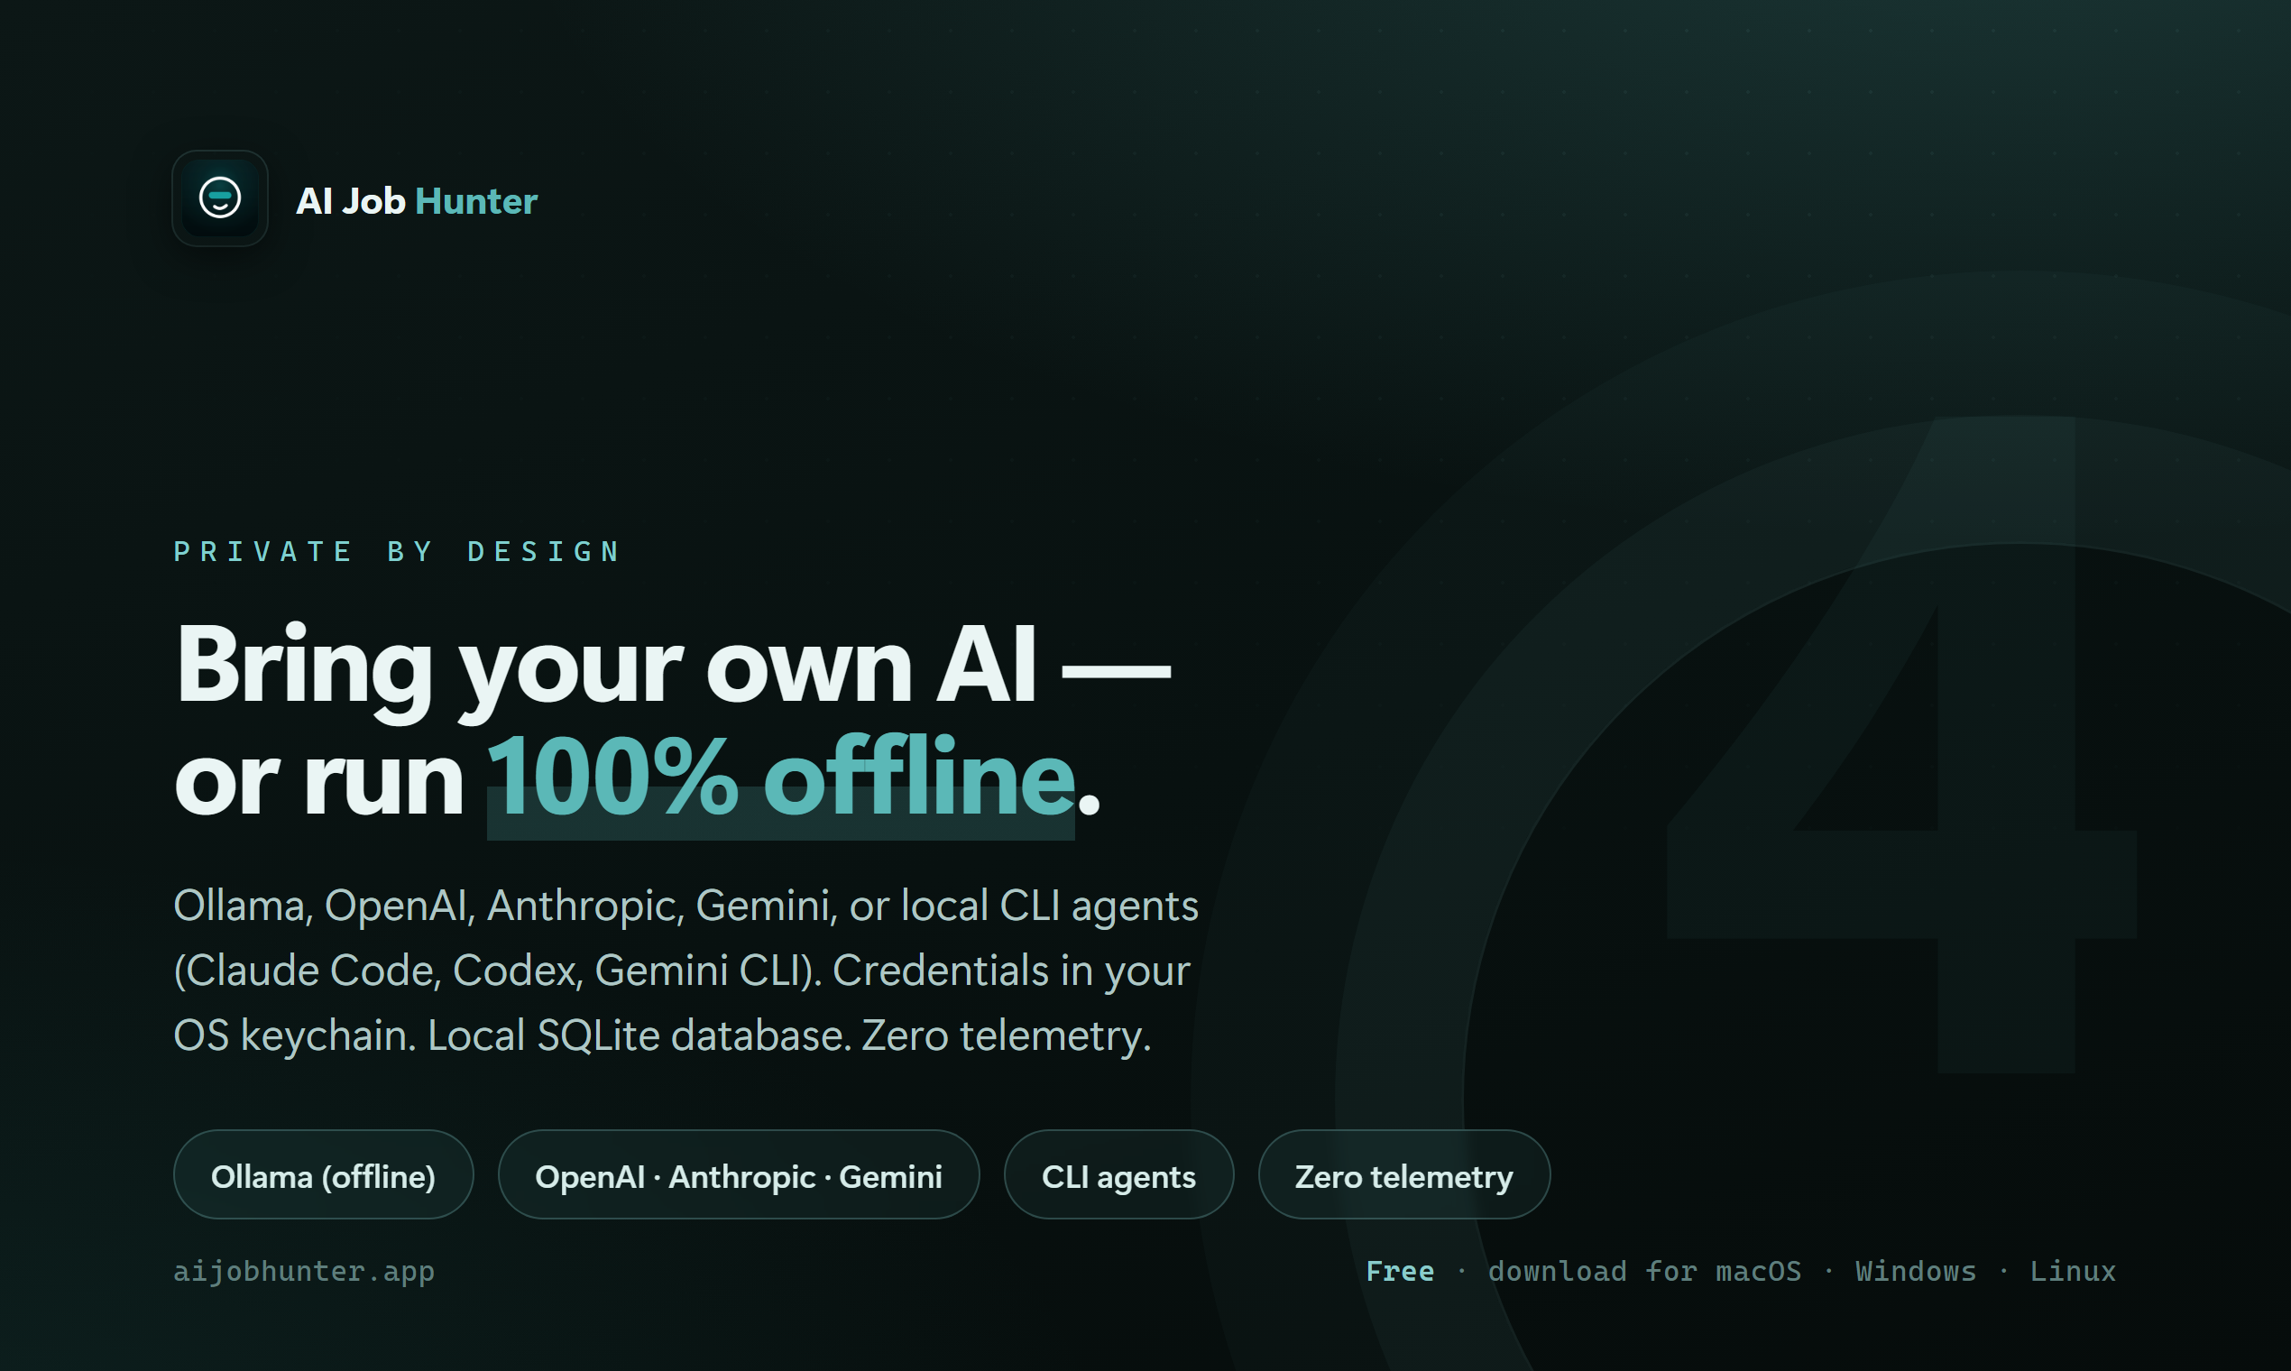Open the aijobhunter.app link
Viewport: 2291px width, 1371px height.
click(304, 1271)
